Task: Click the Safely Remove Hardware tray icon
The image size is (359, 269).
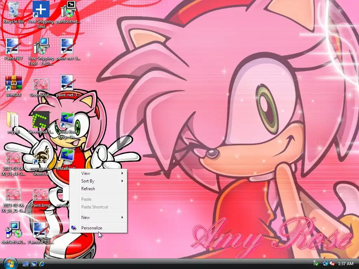Action: [316, 264]
